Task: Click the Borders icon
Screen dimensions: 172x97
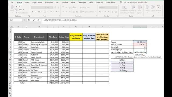Action: 45,12
